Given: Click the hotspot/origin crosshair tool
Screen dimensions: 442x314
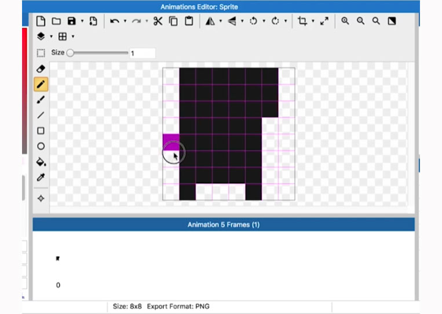Looking at the screenshot, I should (41, 198).
